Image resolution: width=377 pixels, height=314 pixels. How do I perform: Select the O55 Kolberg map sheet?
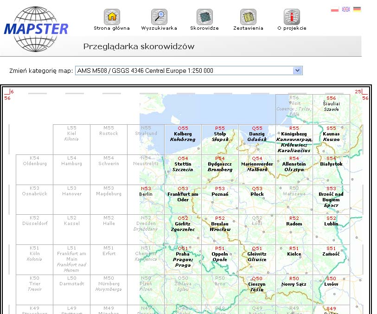pos(183,140)
